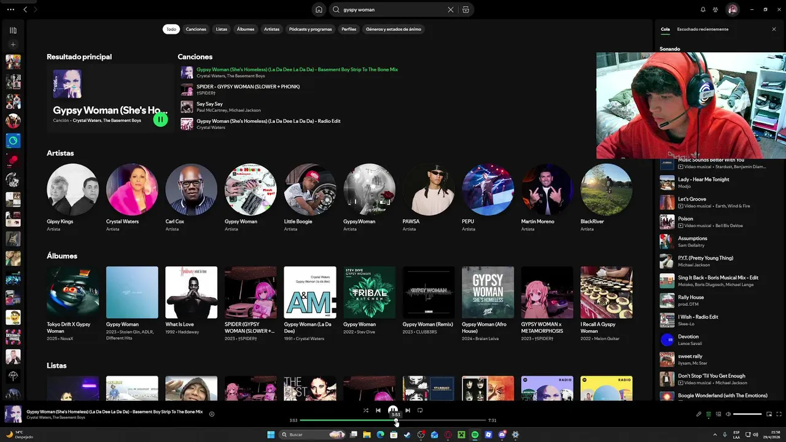
Task: Click green pause button on top result
Action: (160, 120)
